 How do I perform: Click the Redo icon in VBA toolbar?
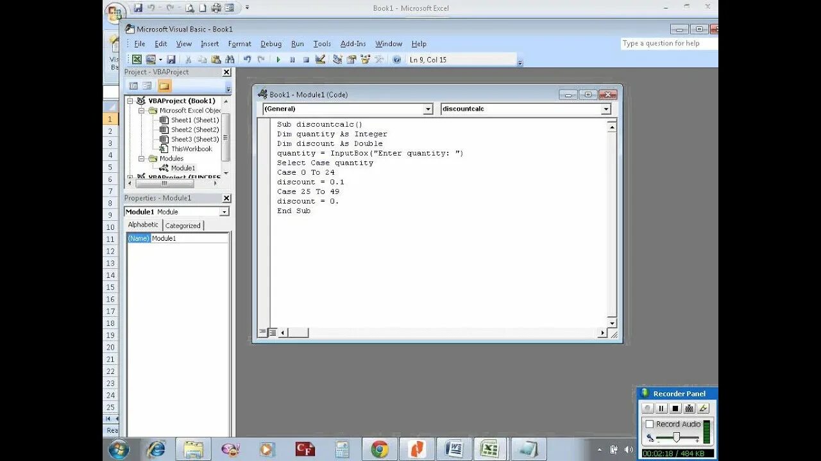(x=261, y=60)
